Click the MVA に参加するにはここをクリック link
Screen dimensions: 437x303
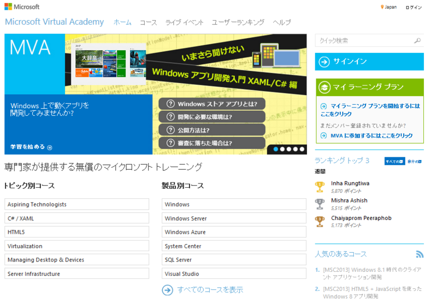371,135
